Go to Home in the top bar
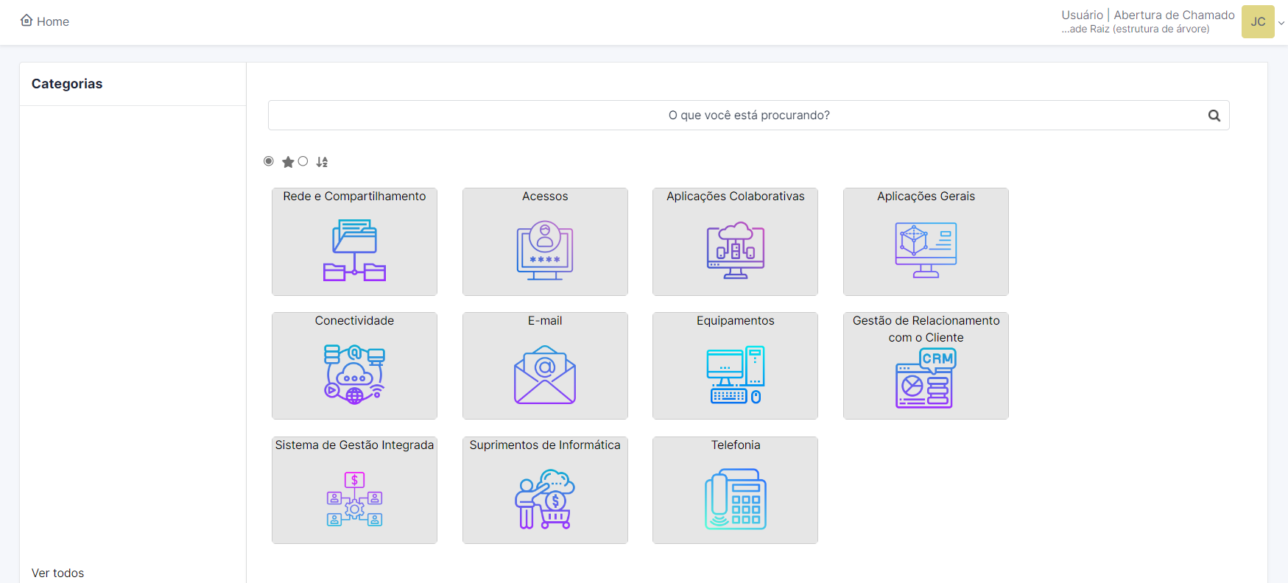This screenshot has width=1288, height=583. (x=45, y=21)
